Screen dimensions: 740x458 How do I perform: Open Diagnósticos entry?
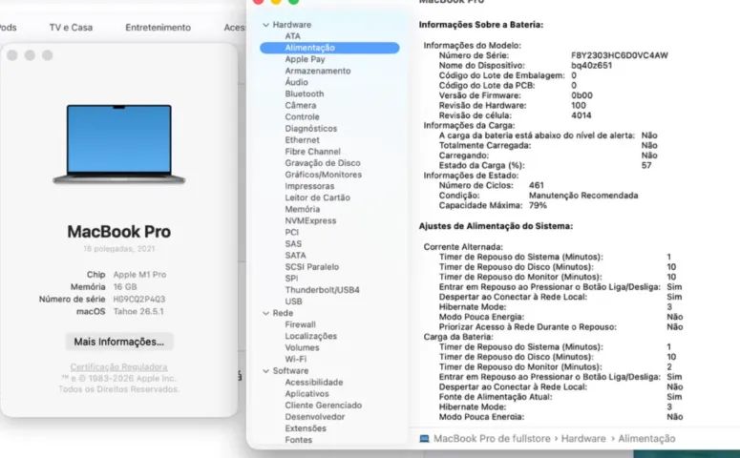point(311,128)
